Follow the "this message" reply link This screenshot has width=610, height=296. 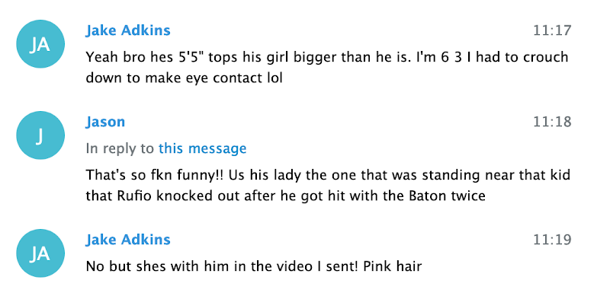[202, 148]
